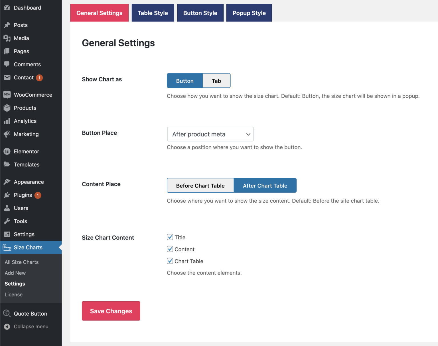Open the License submenu item
438x346 pixels.
coord(14,294)
